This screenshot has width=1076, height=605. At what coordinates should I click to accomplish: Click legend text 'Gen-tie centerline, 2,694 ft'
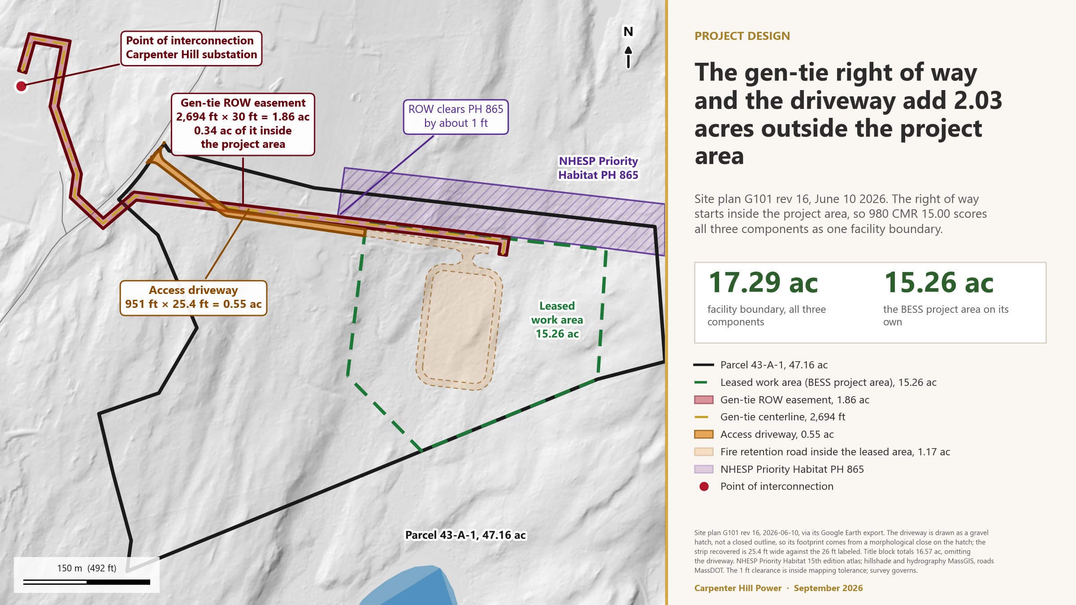pos(782,417)
